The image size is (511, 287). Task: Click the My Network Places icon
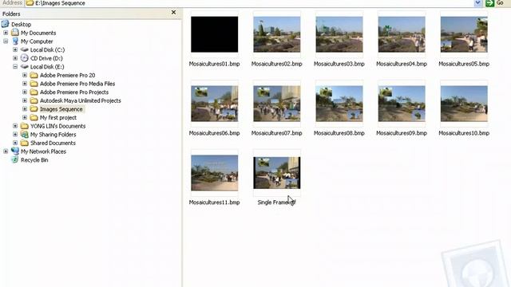[15, 151]
